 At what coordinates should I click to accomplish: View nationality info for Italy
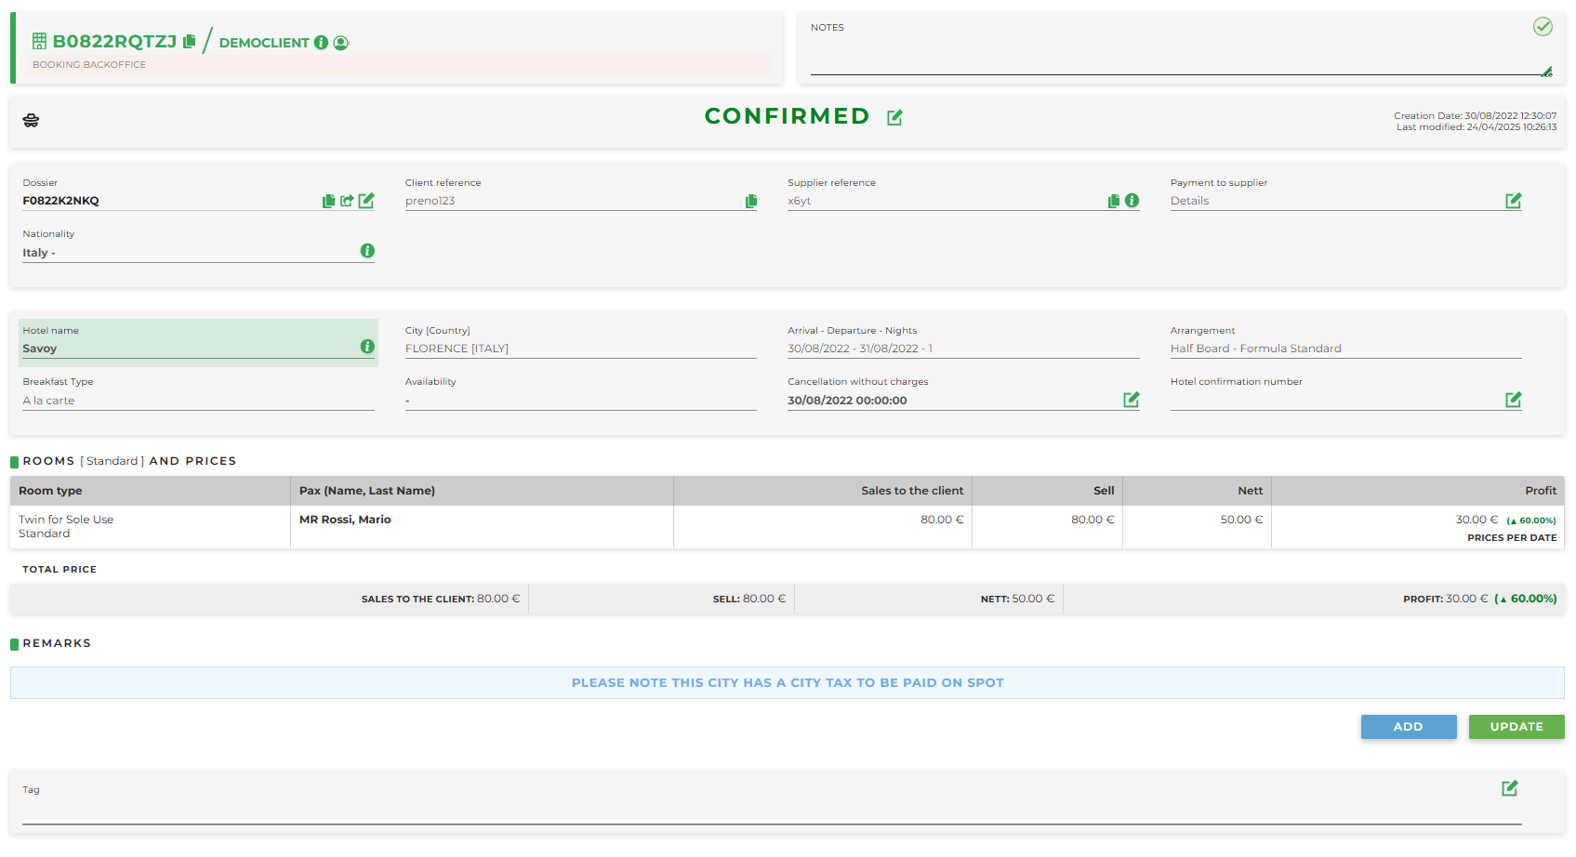click(x=367, y=251)
